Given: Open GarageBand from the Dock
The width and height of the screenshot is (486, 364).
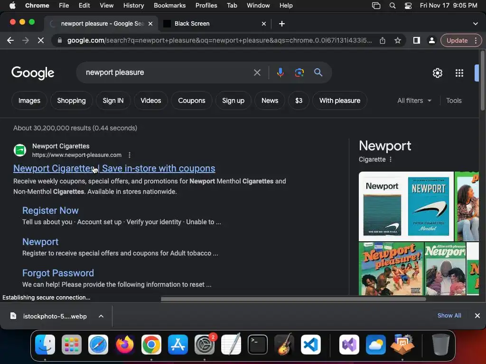Looking at the screenshot, I should [x=284, y=345].
